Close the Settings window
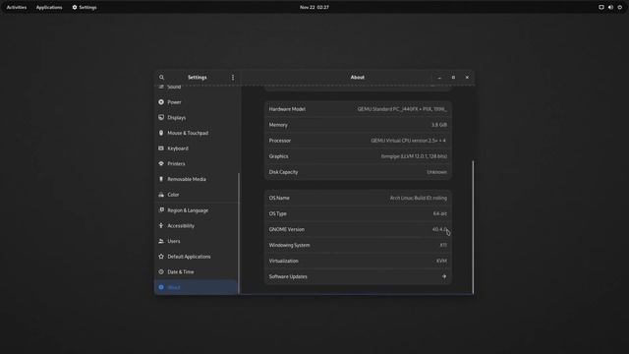The height and width of the screenshot is (354, 629). [x=467, y=78]
